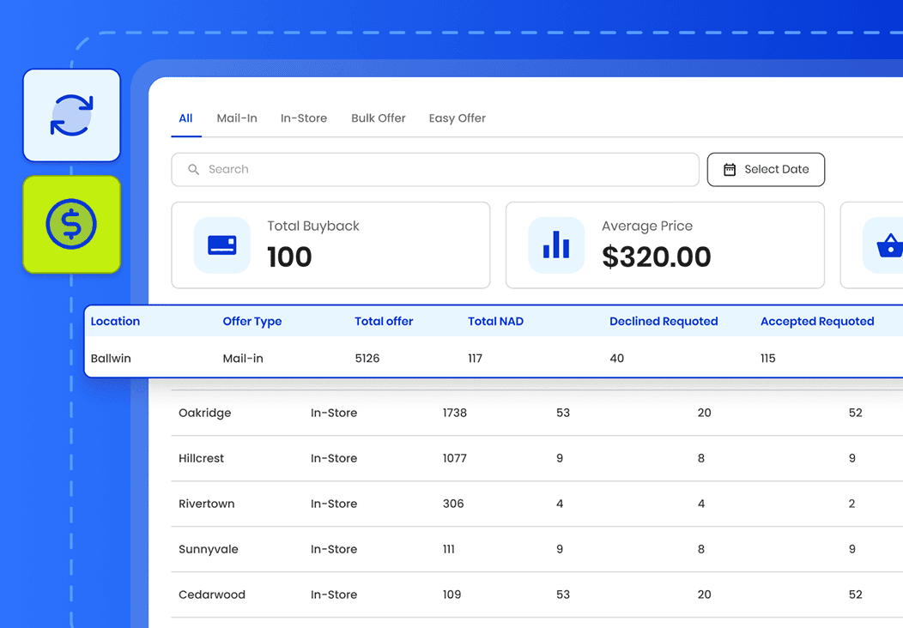Click the magnifier icon in search box
903x628 pixels.
coord(193,169)
